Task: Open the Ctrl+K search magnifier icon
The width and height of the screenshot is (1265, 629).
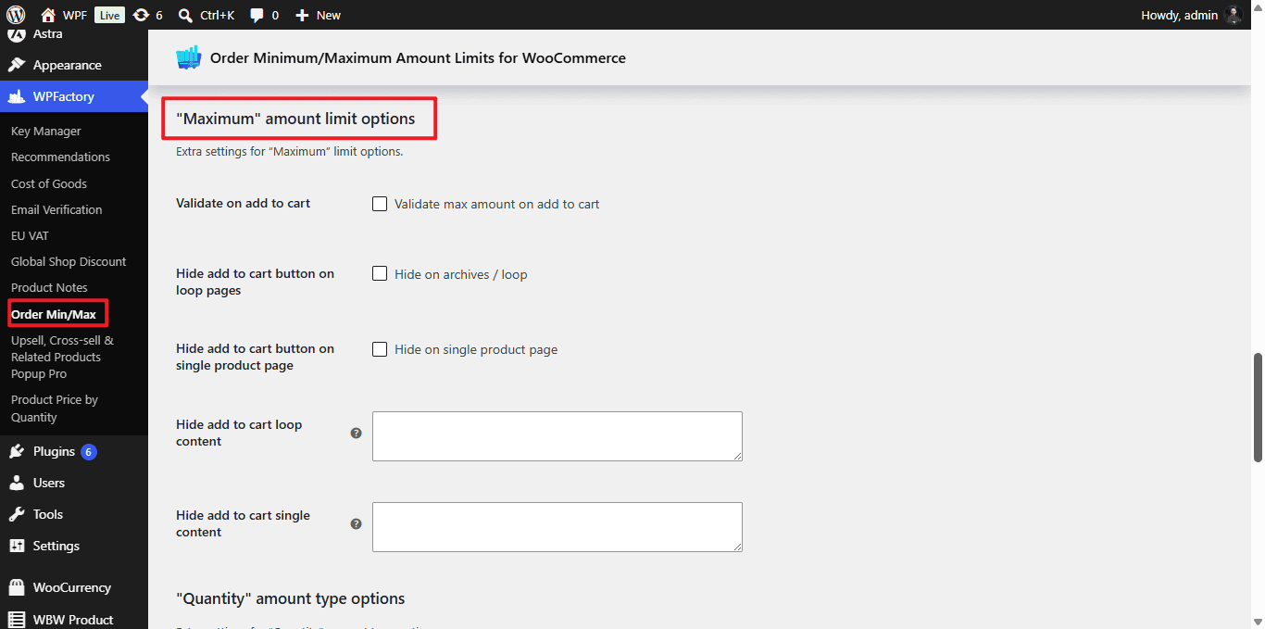Action: 185,15
